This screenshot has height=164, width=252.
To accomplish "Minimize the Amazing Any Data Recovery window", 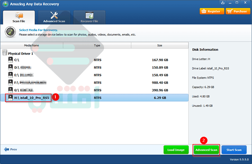I will click(230, 3).
